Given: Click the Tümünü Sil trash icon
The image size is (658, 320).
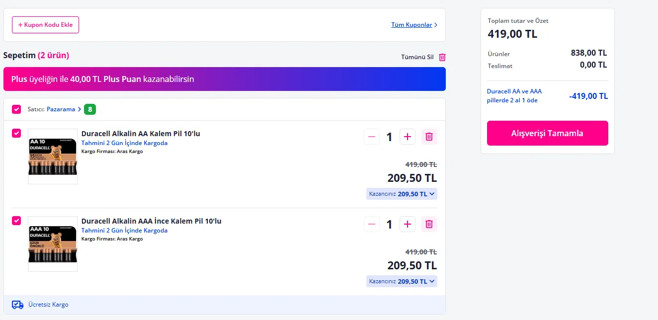Looking at the screenshot, I should click(x=442, y=57).
